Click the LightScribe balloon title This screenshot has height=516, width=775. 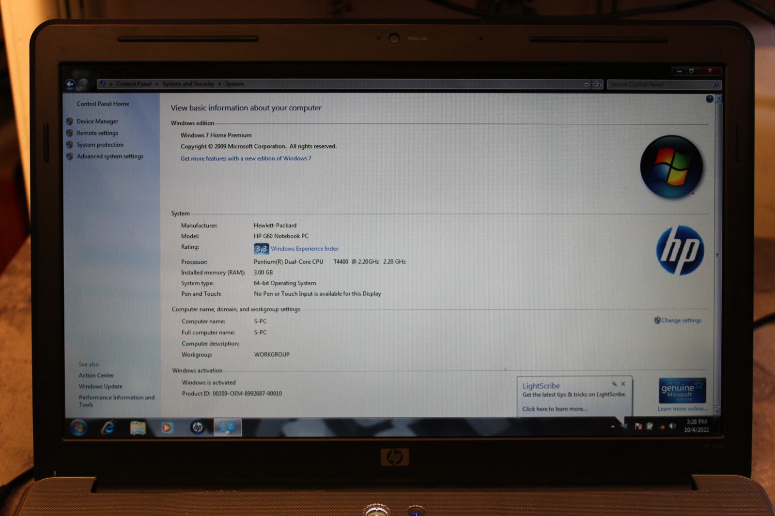pos(541,386)
